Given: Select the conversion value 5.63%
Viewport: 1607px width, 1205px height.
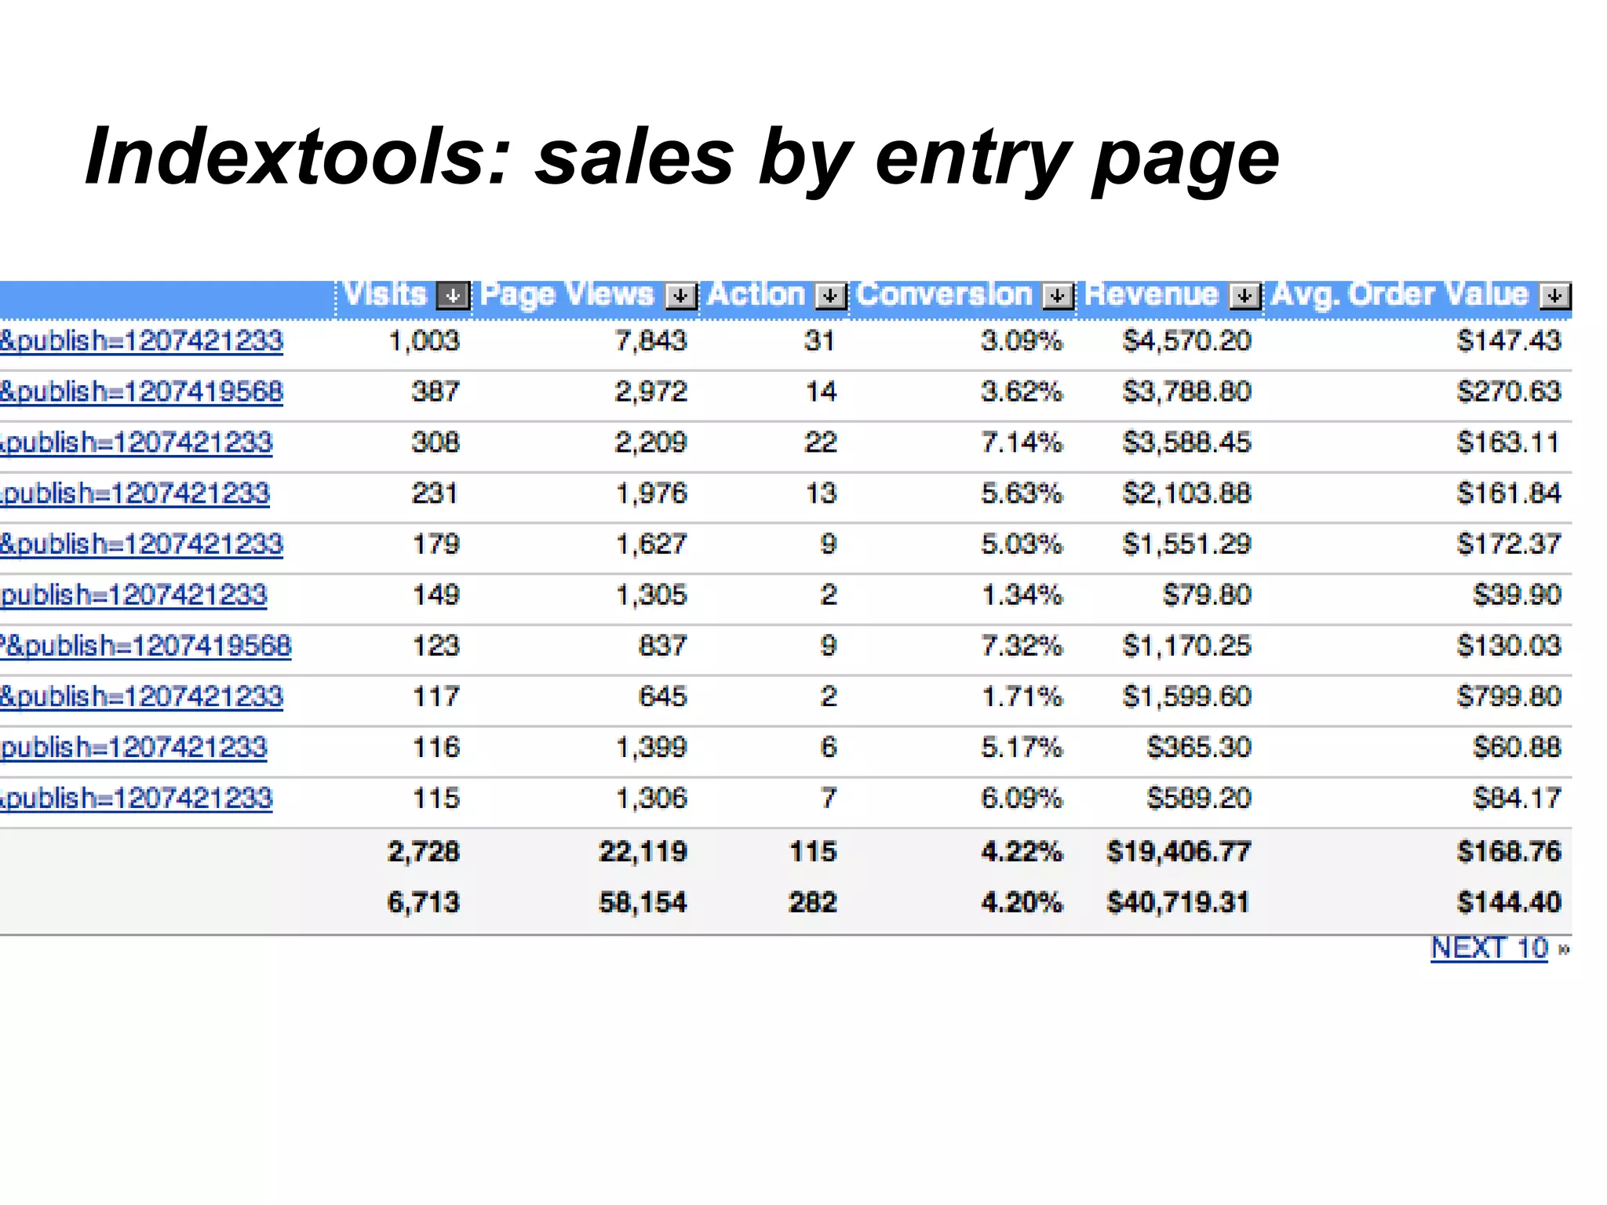Looking at the screenshot, I should tap(1022, 494).
